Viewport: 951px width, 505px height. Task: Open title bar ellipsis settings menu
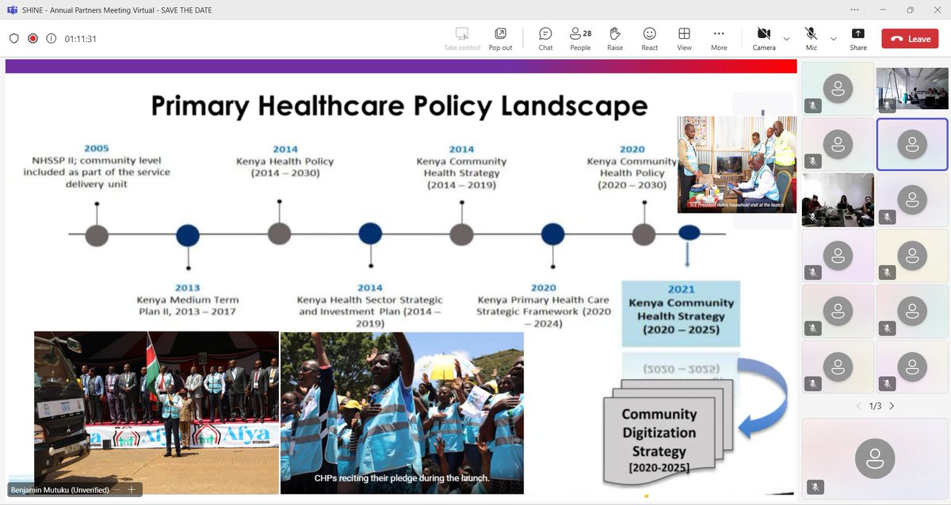(x=855, y=10)
